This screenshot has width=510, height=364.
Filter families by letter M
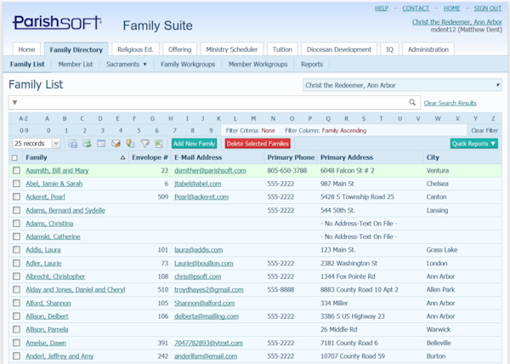(x=253, y=119)
